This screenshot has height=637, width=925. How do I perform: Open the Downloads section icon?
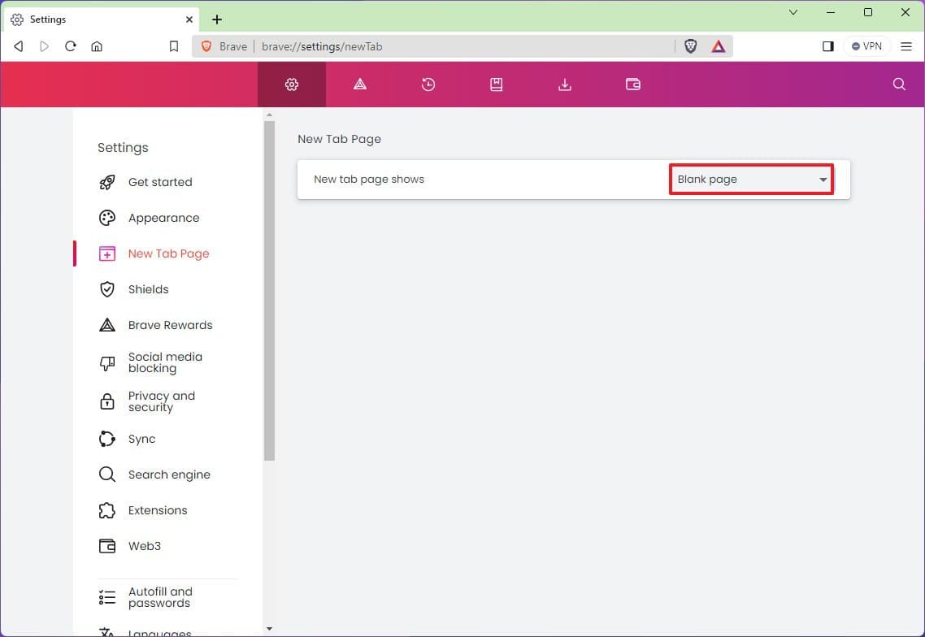pos(564,84)
